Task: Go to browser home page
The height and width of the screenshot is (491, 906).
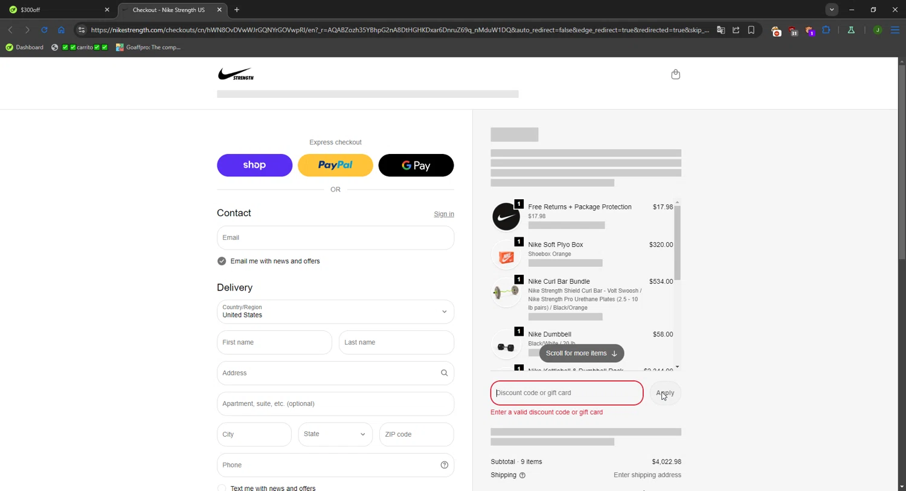Action: point(61,30)
